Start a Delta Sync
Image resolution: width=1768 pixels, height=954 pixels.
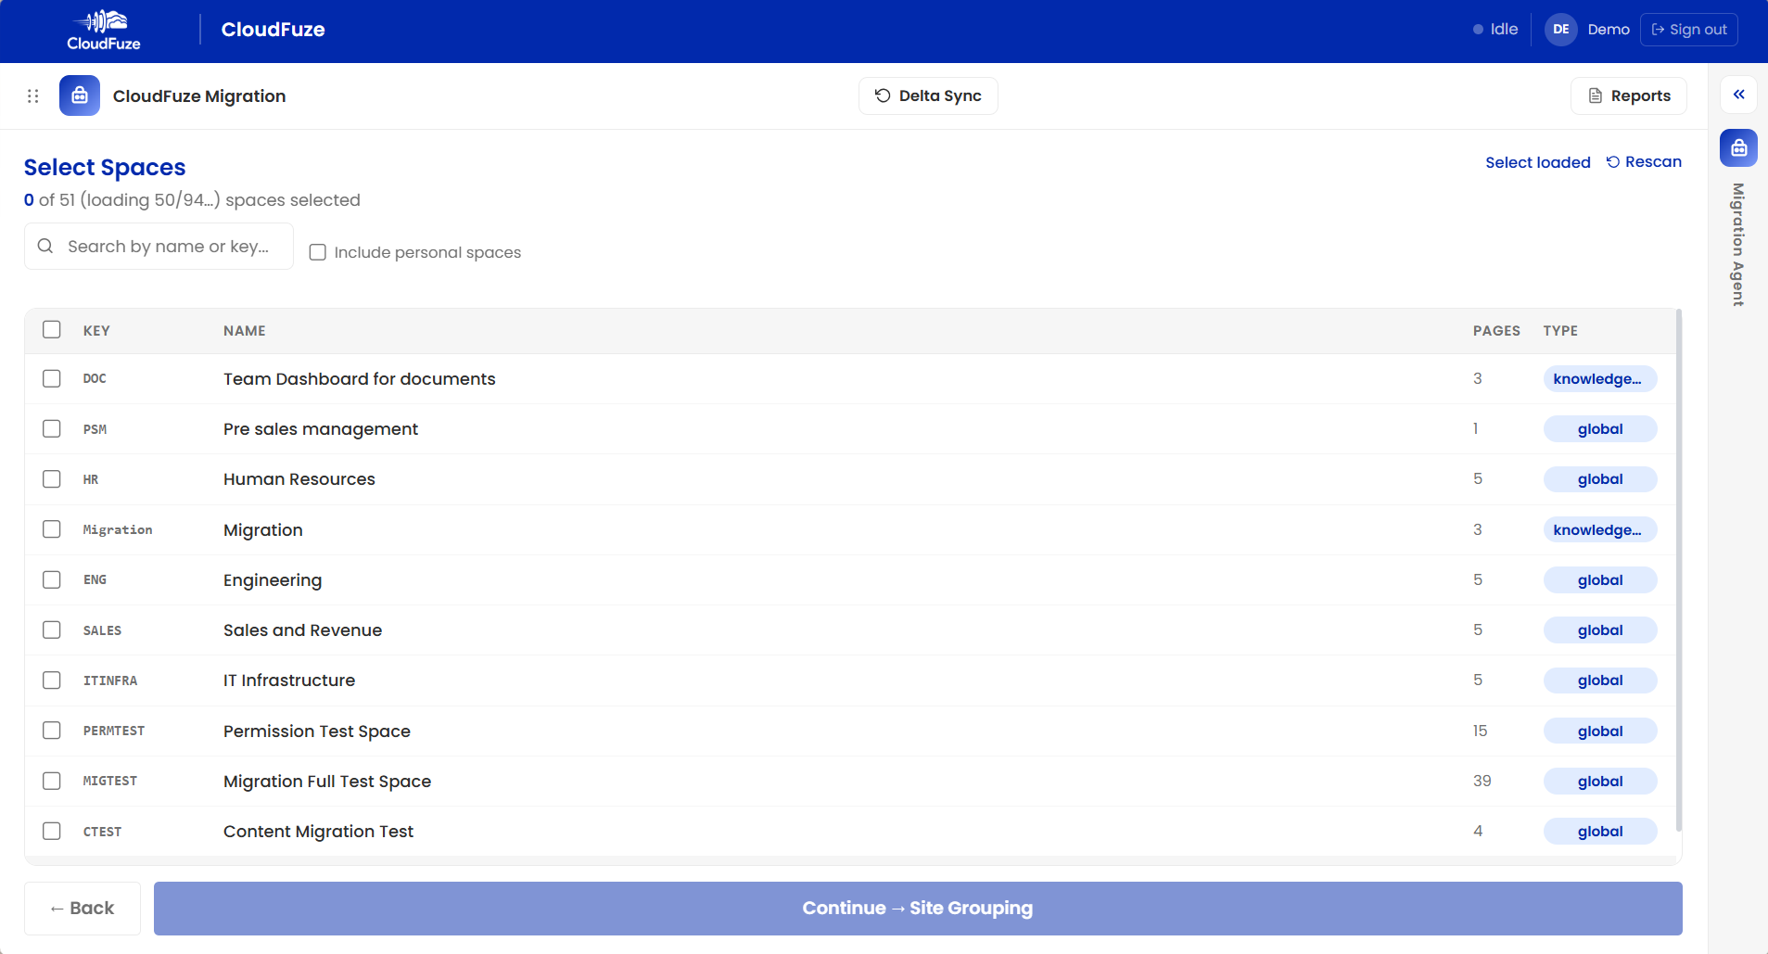click(928, 95)
